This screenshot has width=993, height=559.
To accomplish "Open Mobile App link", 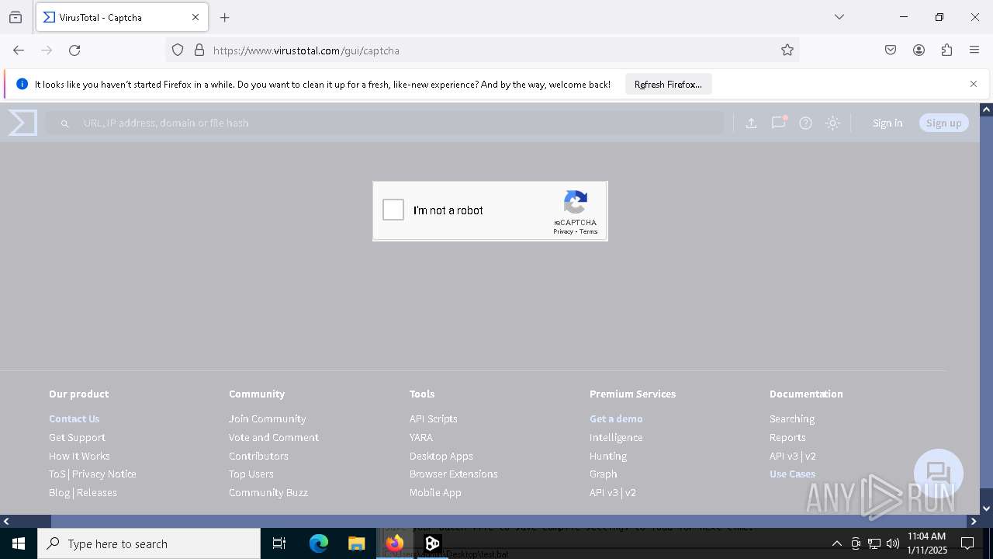I will tap(435, 492).
